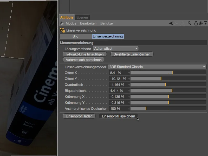Image resolution: width=208 pixels, height=156 pixels.
Task: Click the Offset Y slider bar
Action: coord(168,79)
